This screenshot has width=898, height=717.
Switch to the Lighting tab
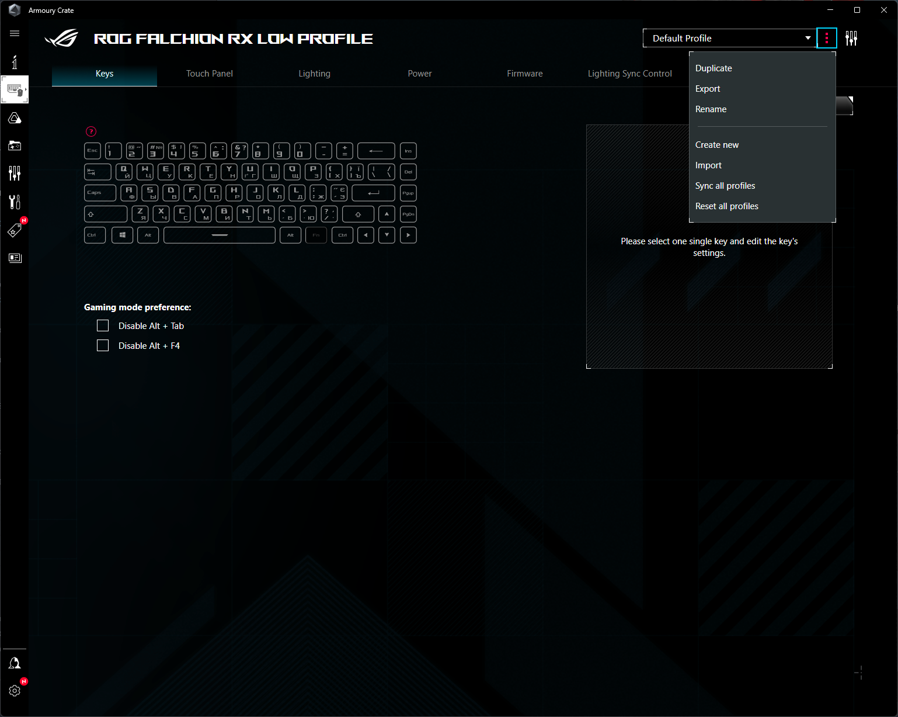click(315, 74)
